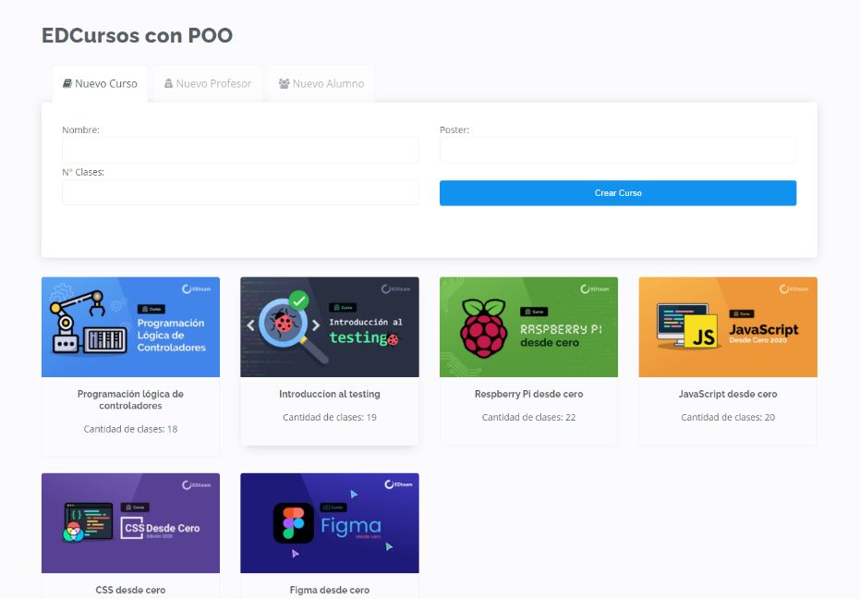Viewport: 860px width, 599px height.
Task: Click the right arrow on the testing course card
Action: point(316,324)
